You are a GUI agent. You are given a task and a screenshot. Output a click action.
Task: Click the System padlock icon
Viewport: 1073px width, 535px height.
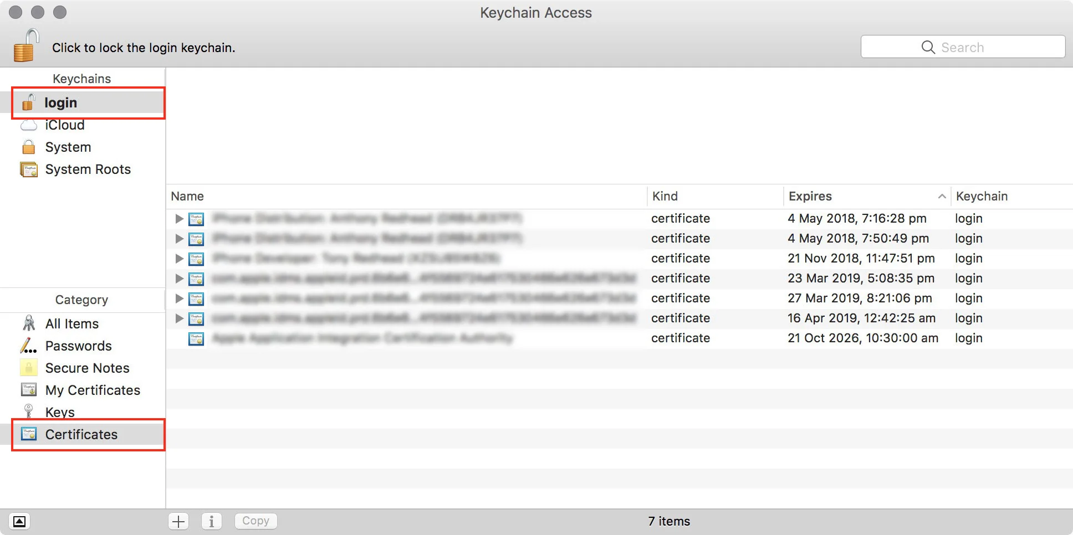[x=29, y=147]
